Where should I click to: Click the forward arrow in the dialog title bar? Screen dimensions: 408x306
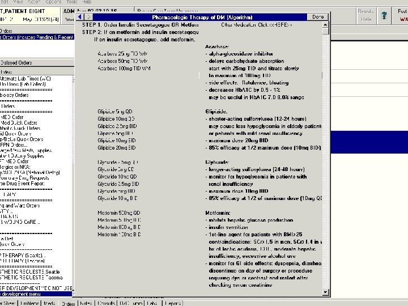[x=88, y=17]
